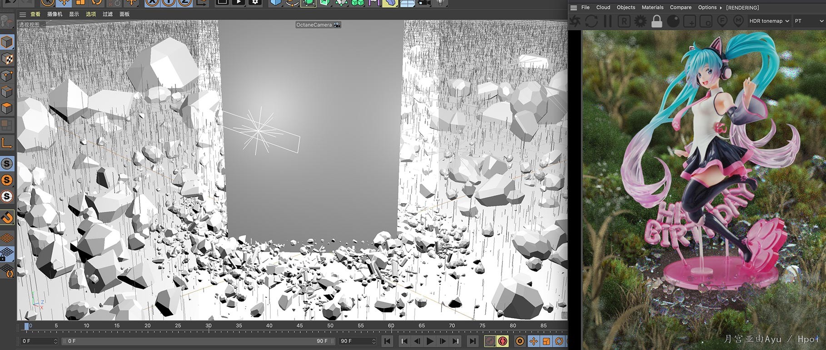Expand the PT kernel dropdown
826x350 pixels.
(809, 21)
